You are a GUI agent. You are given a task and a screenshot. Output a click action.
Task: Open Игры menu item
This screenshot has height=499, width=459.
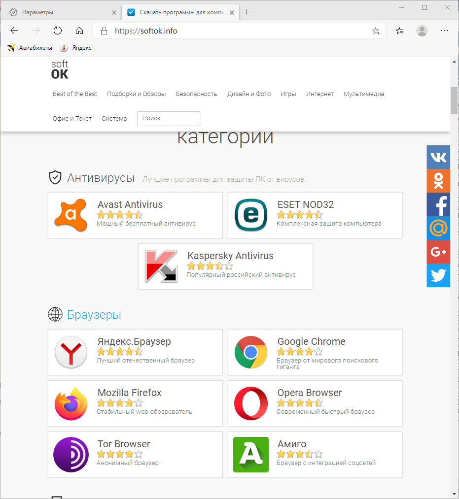tap(288, 94)
